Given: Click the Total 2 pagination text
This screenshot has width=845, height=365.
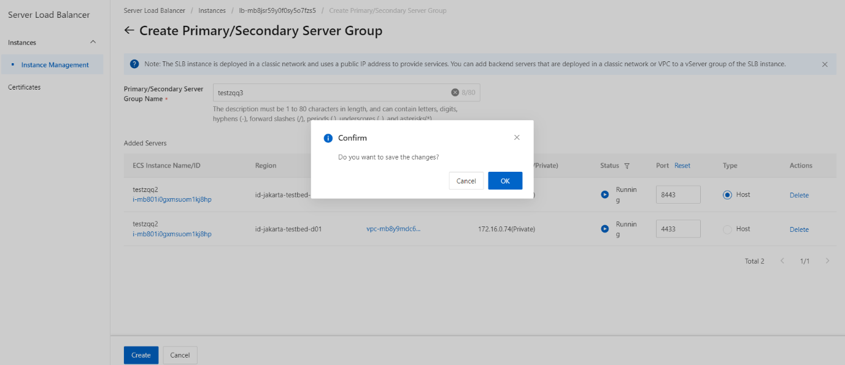Looking at the screenshot, I should pyautogui.click(x=755, y=261).
